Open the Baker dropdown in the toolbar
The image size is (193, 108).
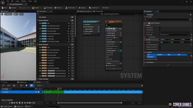click(106, 8)
